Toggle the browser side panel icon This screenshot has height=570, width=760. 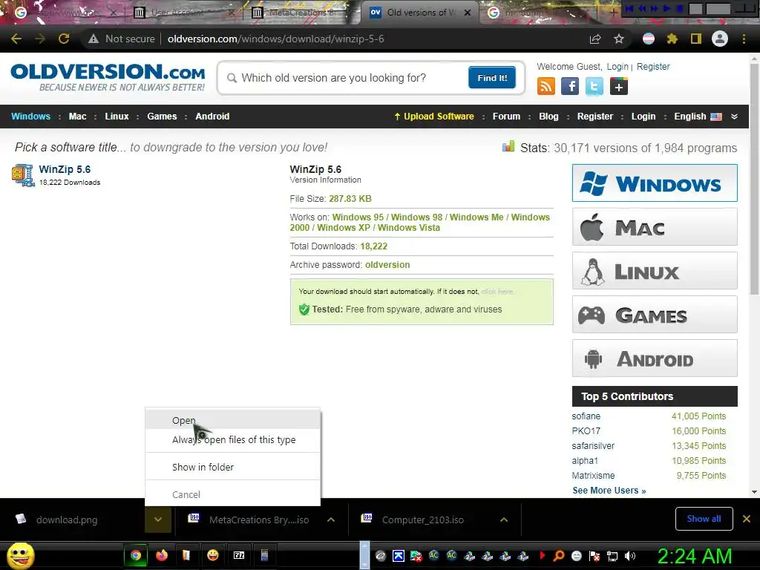point(696,39)
